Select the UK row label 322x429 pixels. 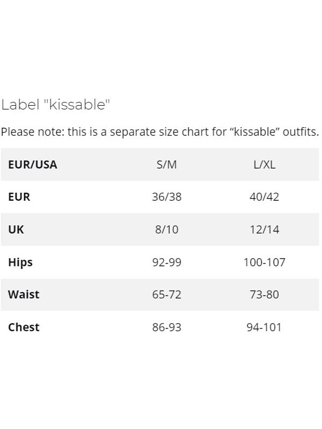pyautogui.click(x=16, y=230)
